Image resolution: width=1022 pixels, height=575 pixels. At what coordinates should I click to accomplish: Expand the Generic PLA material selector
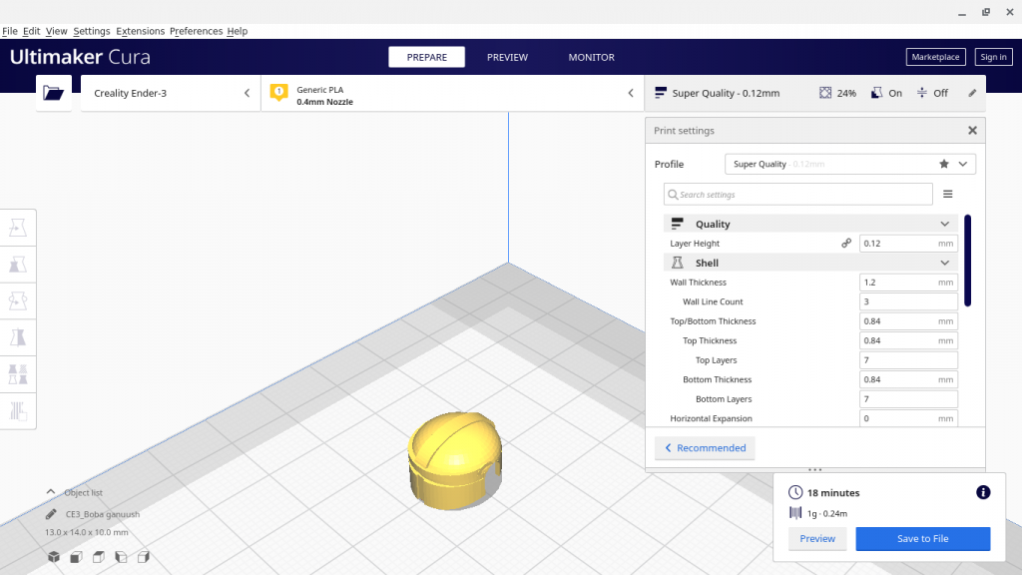[x=452, y=93]
